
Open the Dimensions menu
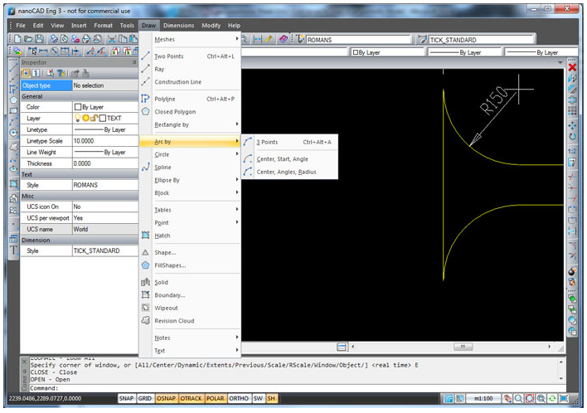pos(178,26)
